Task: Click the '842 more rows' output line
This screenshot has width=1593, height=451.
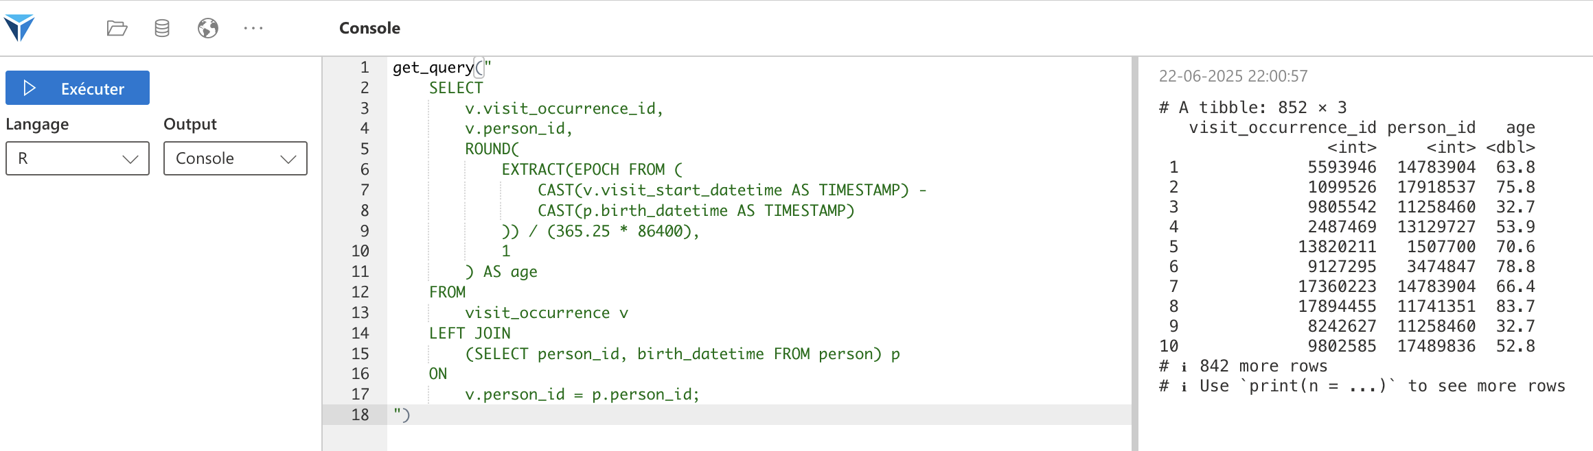Action: click(x=1263, y=366)
